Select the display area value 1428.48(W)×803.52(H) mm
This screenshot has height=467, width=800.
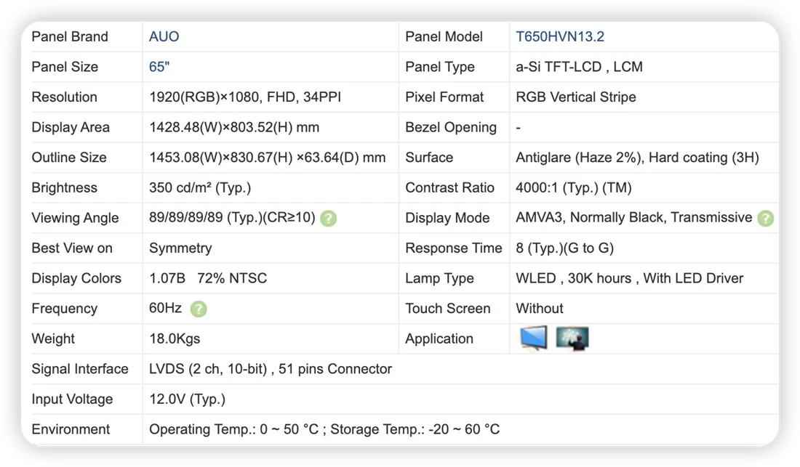234,127
